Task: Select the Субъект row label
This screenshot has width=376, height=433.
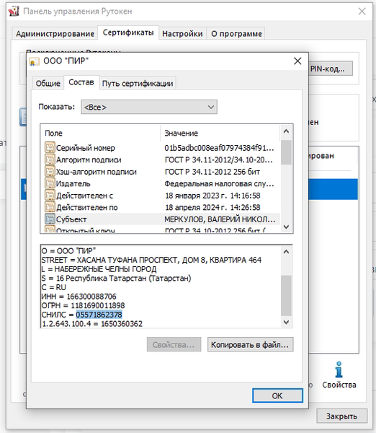Action: point(71,219)
